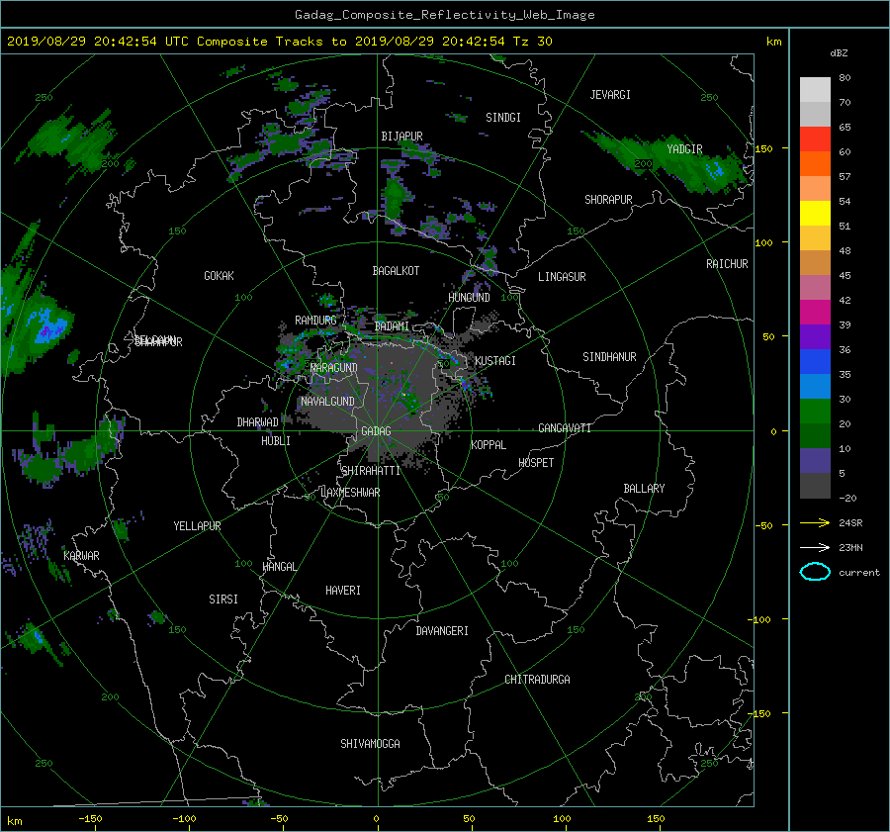This screenshot has height=832, width=890.
Task: Click the GADAG radar center label
Action: click(376, 431)
